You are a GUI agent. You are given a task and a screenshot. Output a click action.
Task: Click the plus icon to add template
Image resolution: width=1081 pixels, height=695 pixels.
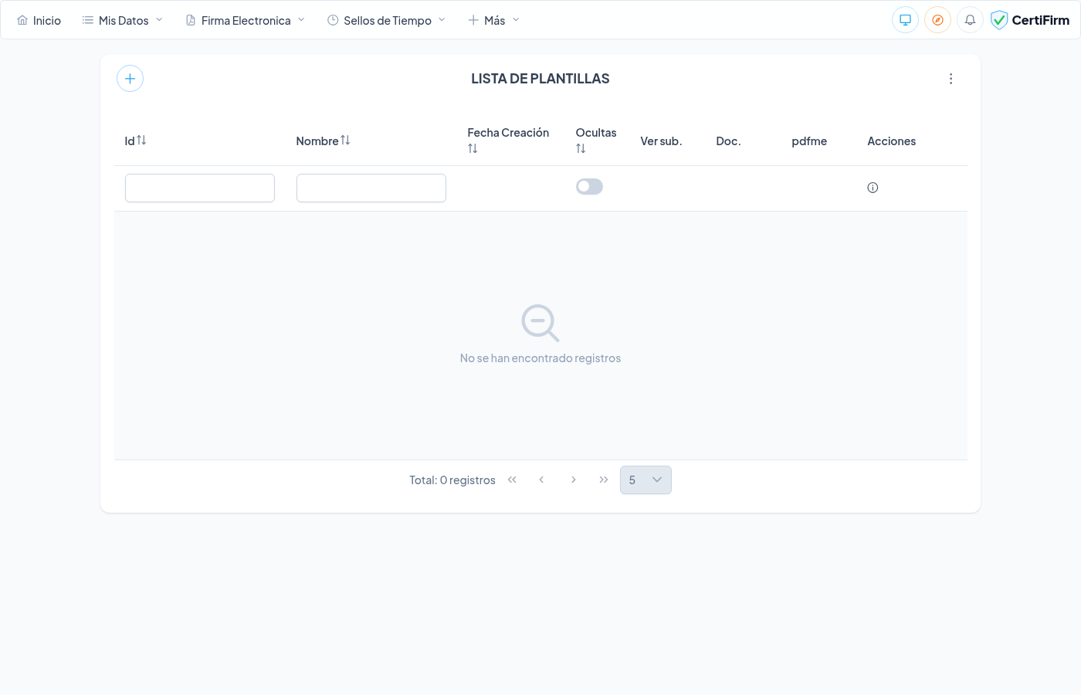130,79
